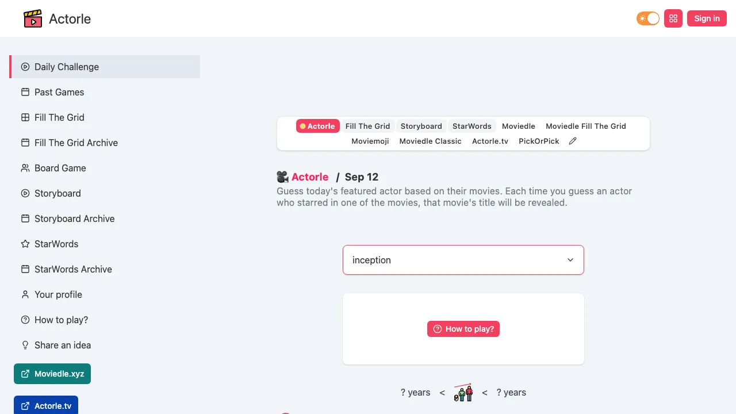Click the age comparison people icon
This screenshot has height=414, width=736.
pos(463,393)
